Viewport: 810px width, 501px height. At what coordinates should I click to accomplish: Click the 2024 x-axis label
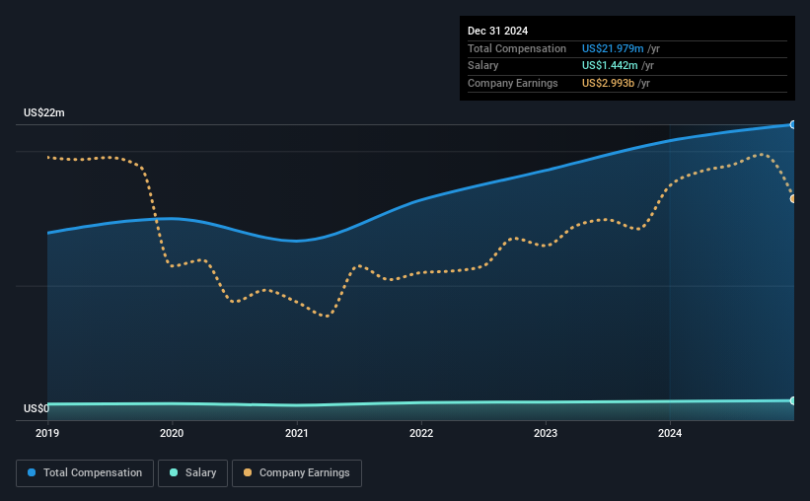click(x=670, y=433)
